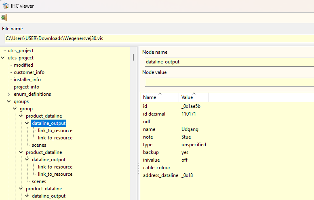Select the group tree node
The image size is (314, 200).
pos(26,109)
